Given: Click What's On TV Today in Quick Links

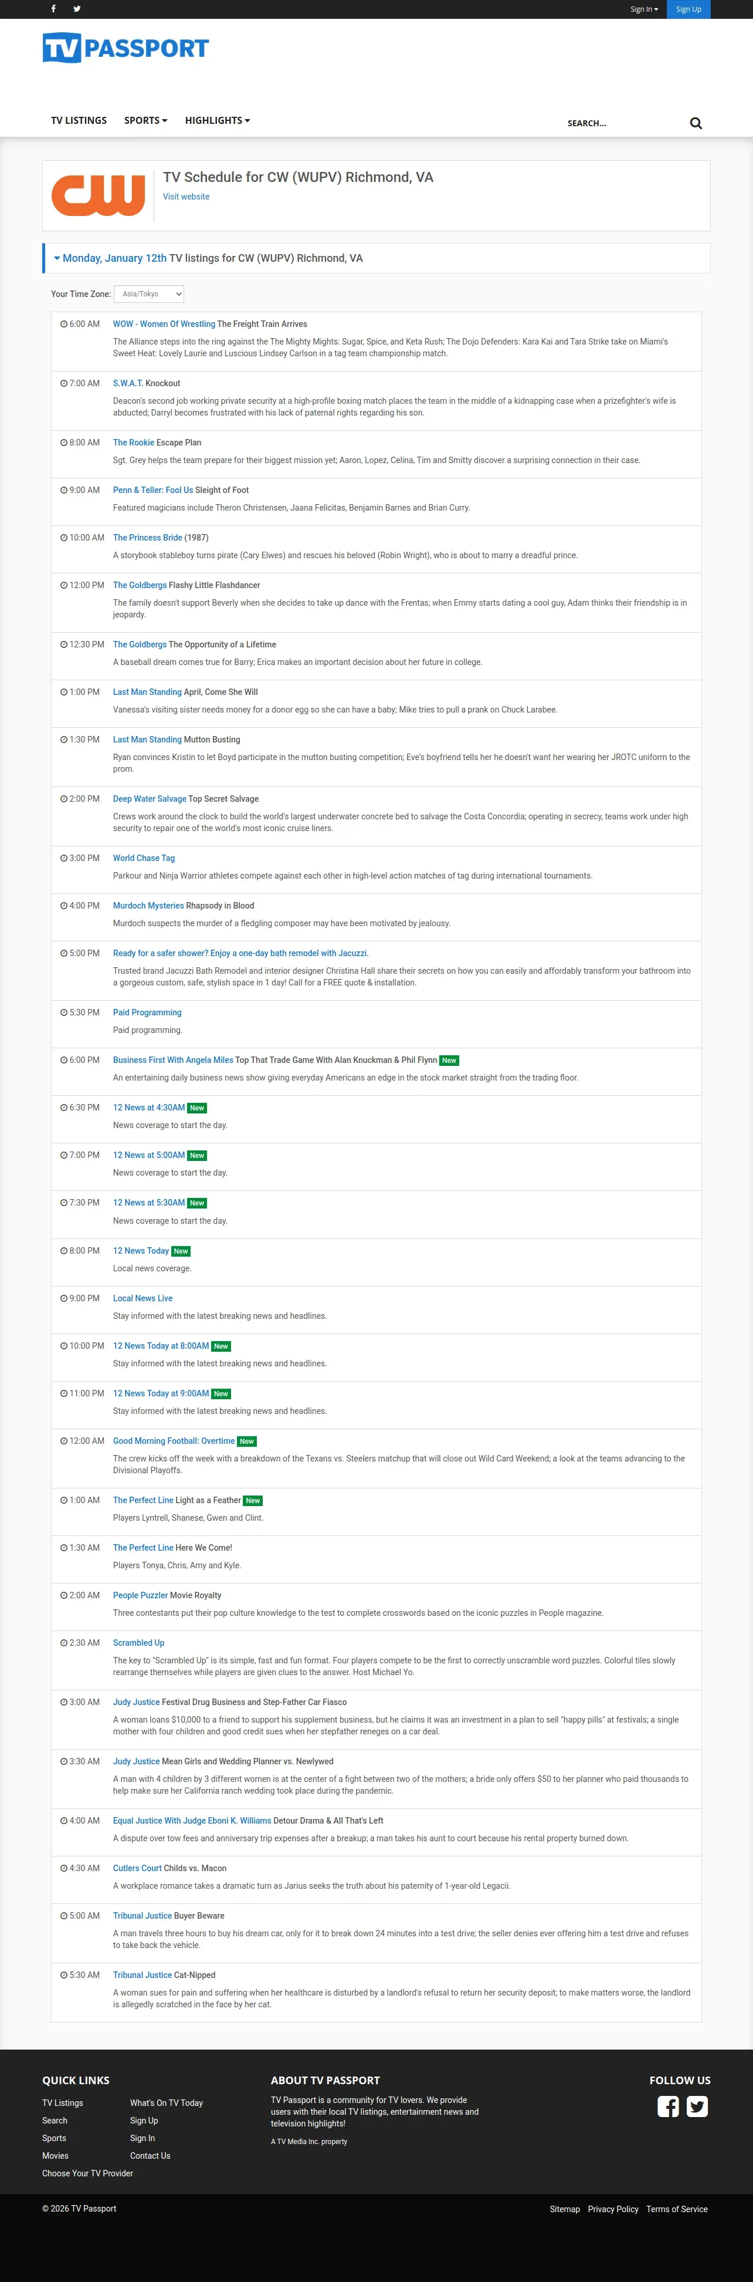Looking at the screenshot, I should pos(167,2103).
